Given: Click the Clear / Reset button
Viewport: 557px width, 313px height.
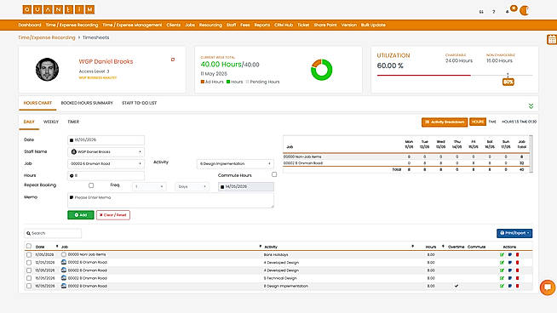Looking at the screenshot, I should (x=113, y=215).
